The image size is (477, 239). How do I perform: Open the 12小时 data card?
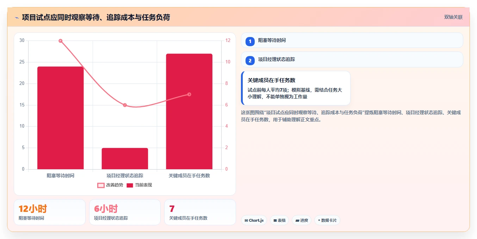(50, 212)
